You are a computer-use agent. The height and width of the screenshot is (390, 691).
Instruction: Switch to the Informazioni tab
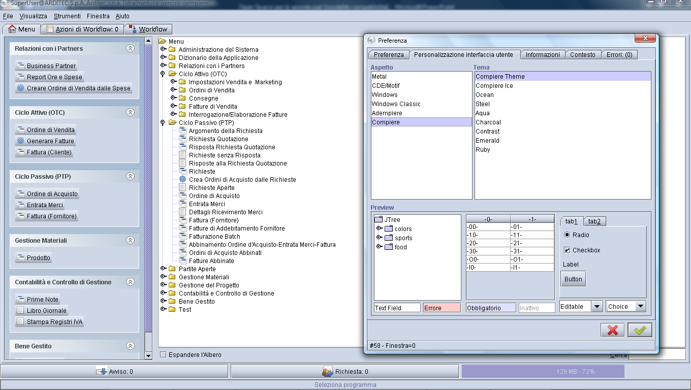543,54
